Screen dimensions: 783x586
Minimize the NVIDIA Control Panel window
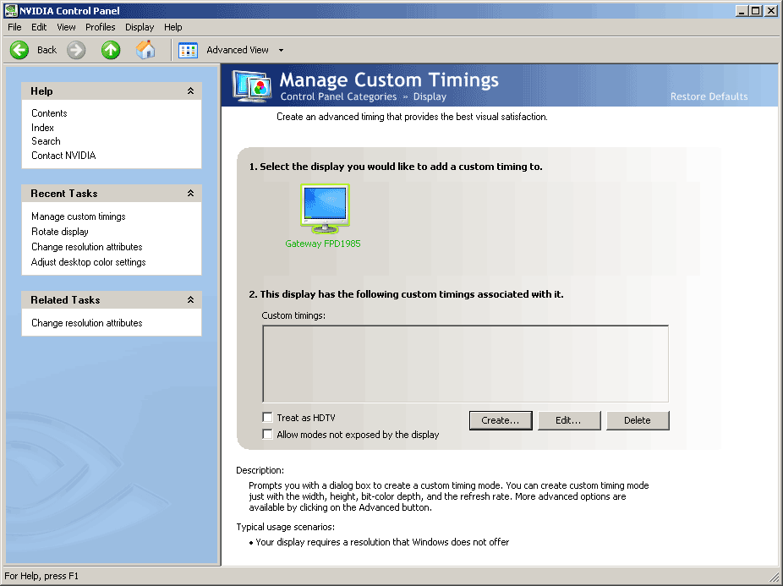742,10
